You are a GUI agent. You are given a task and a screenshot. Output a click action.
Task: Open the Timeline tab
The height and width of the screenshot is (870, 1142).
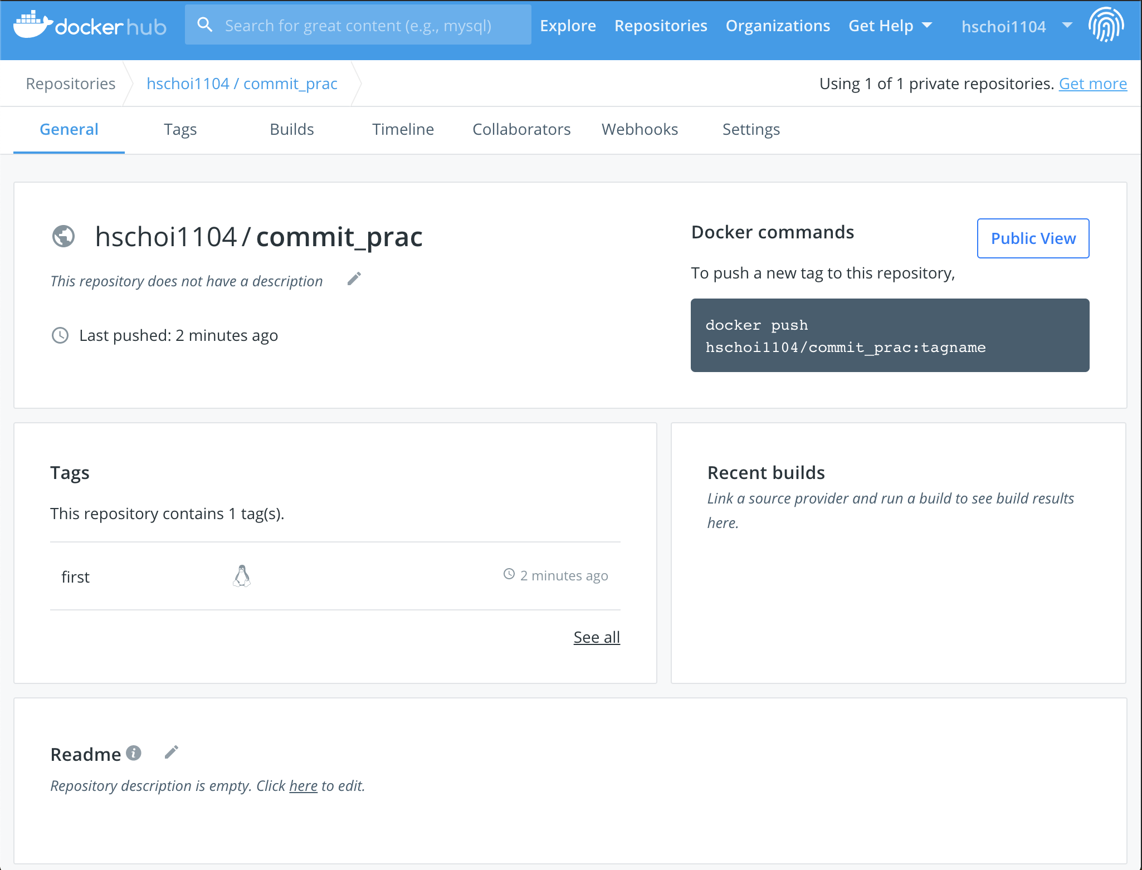tap(403, 129)
